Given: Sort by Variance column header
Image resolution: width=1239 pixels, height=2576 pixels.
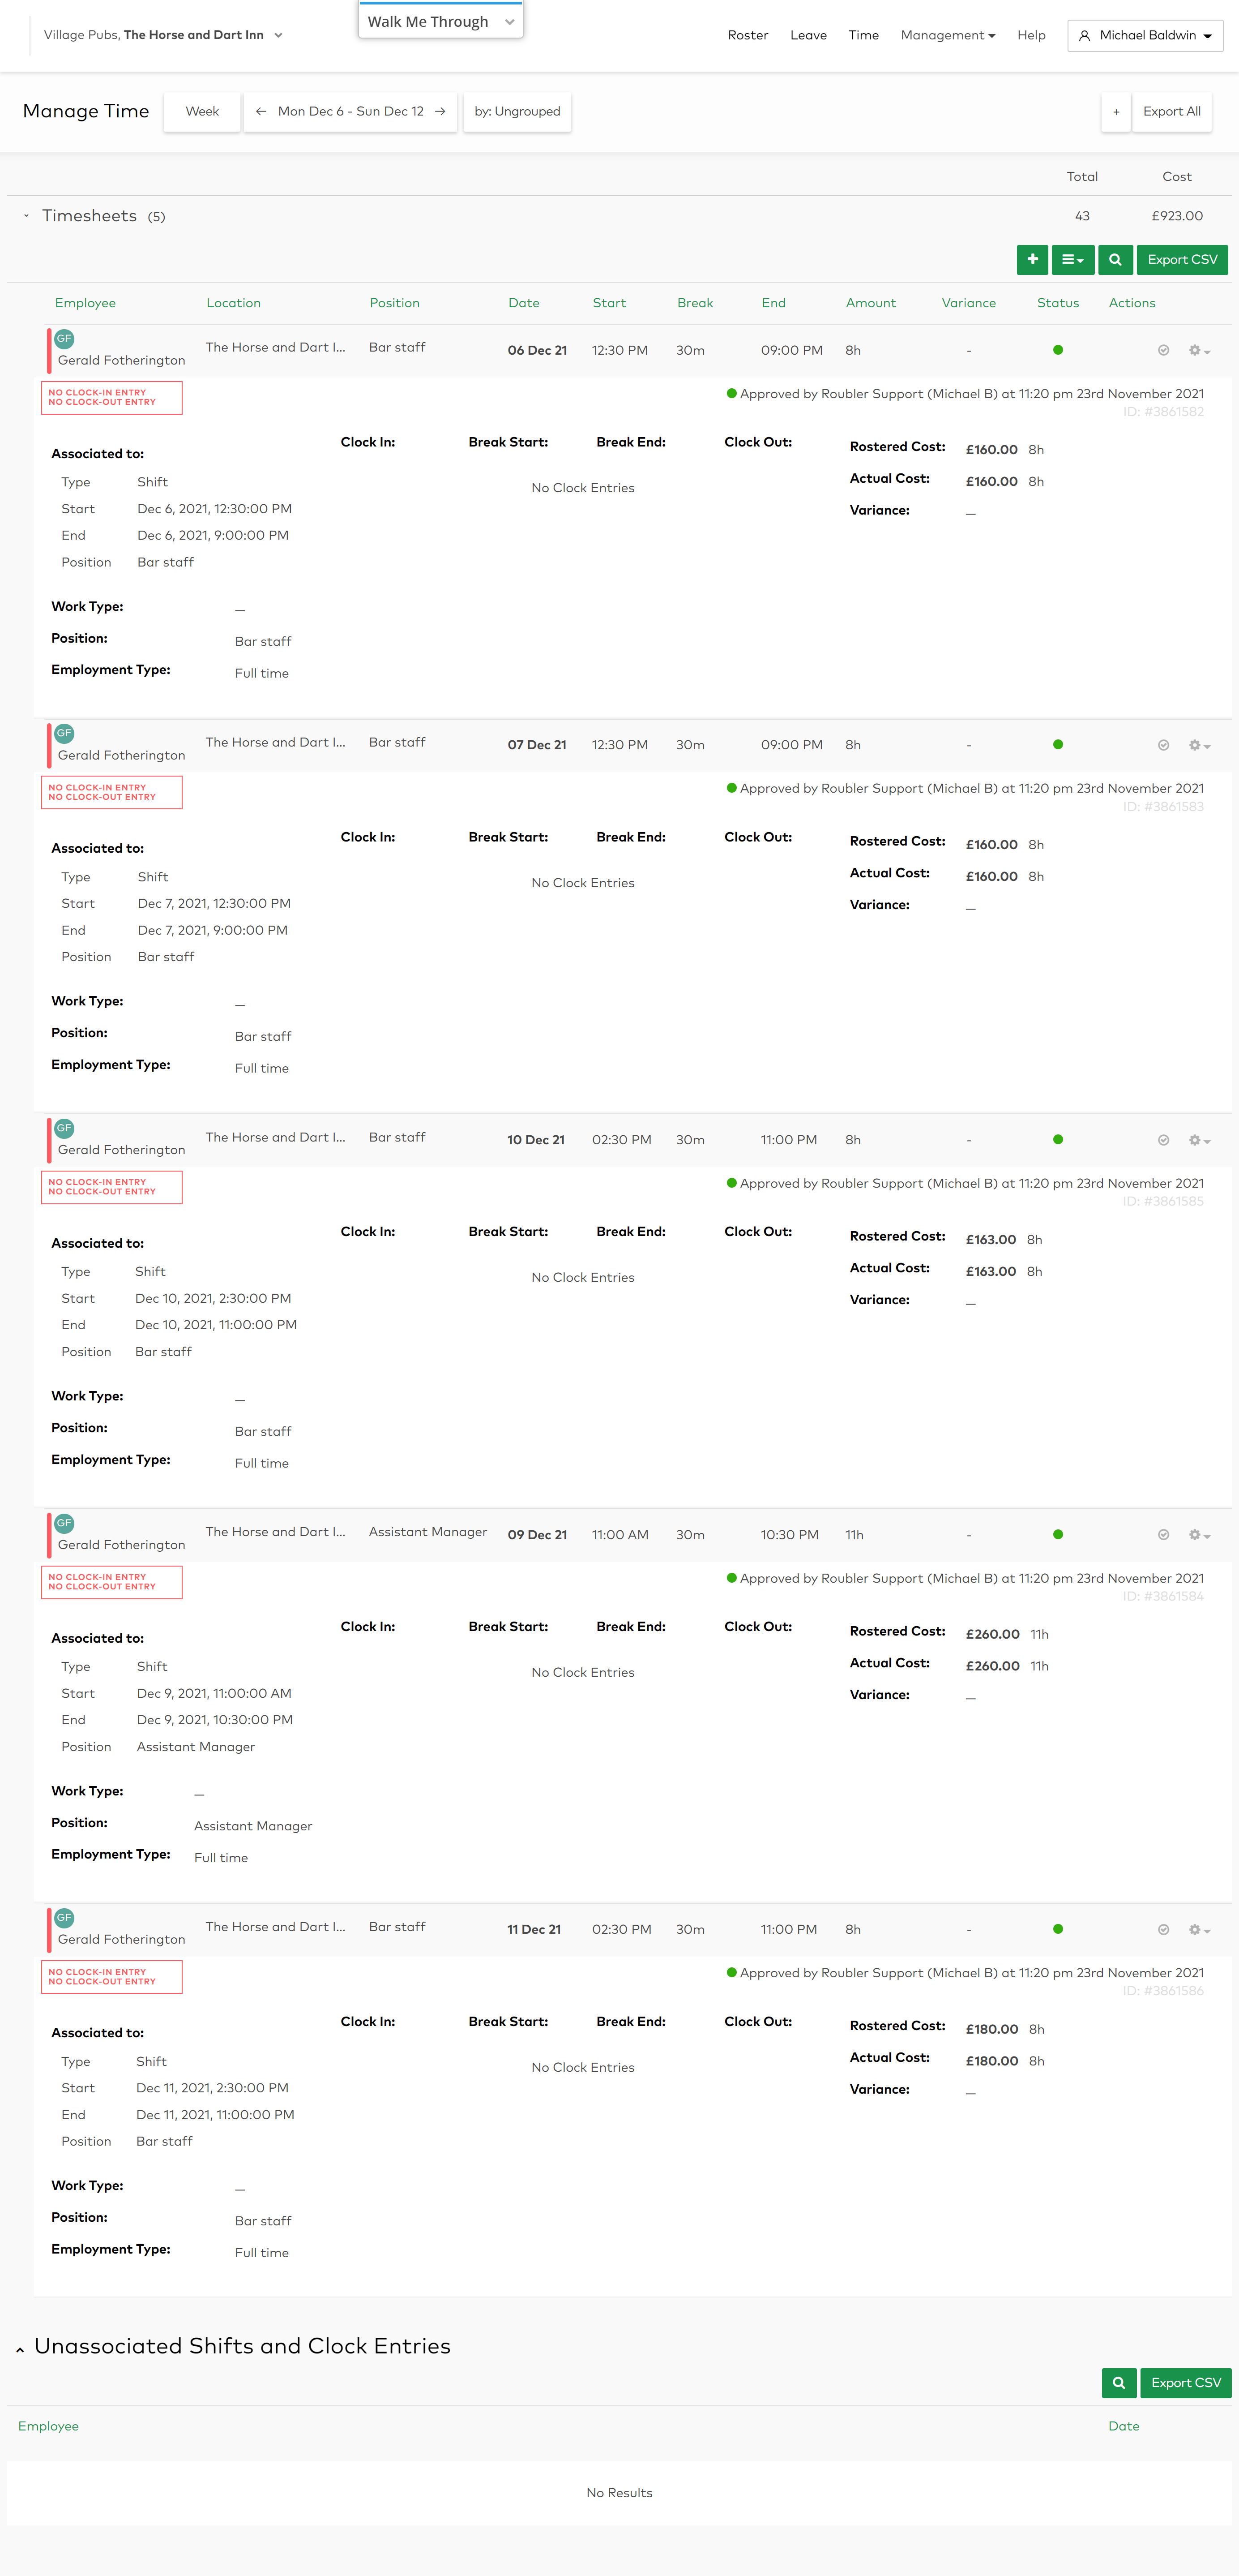Looking at the screenshot, I should (x=968, y=303).
